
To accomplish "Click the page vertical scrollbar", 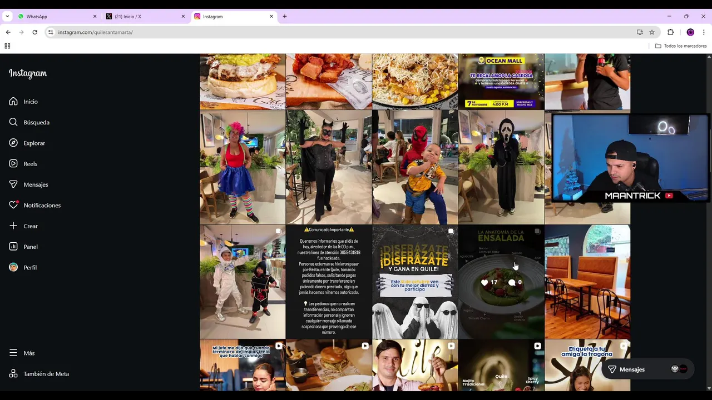I will [x=709, y=222].
